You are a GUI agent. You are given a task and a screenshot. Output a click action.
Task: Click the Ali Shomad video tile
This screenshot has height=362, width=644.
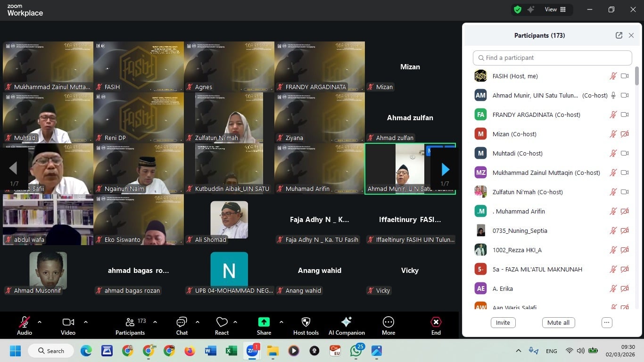coord(229,220)
